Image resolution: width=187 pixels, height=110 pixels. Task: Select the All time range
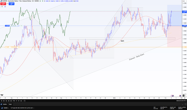click(21, 101)
